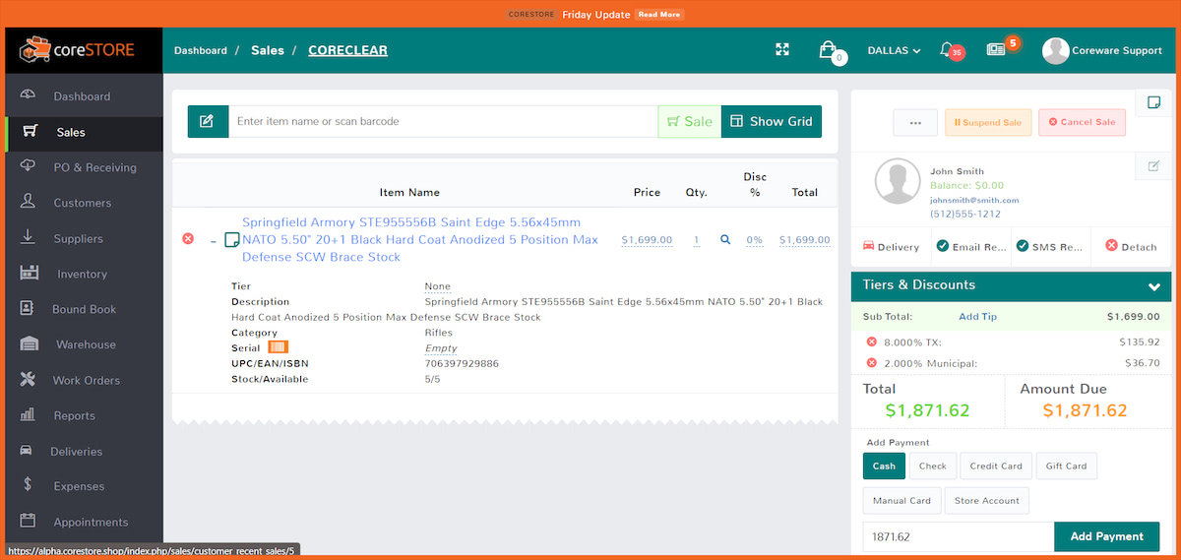1181x560 pixels.
Task: Remove the 8.000% TX tax
Action: [x=871, y=342]
